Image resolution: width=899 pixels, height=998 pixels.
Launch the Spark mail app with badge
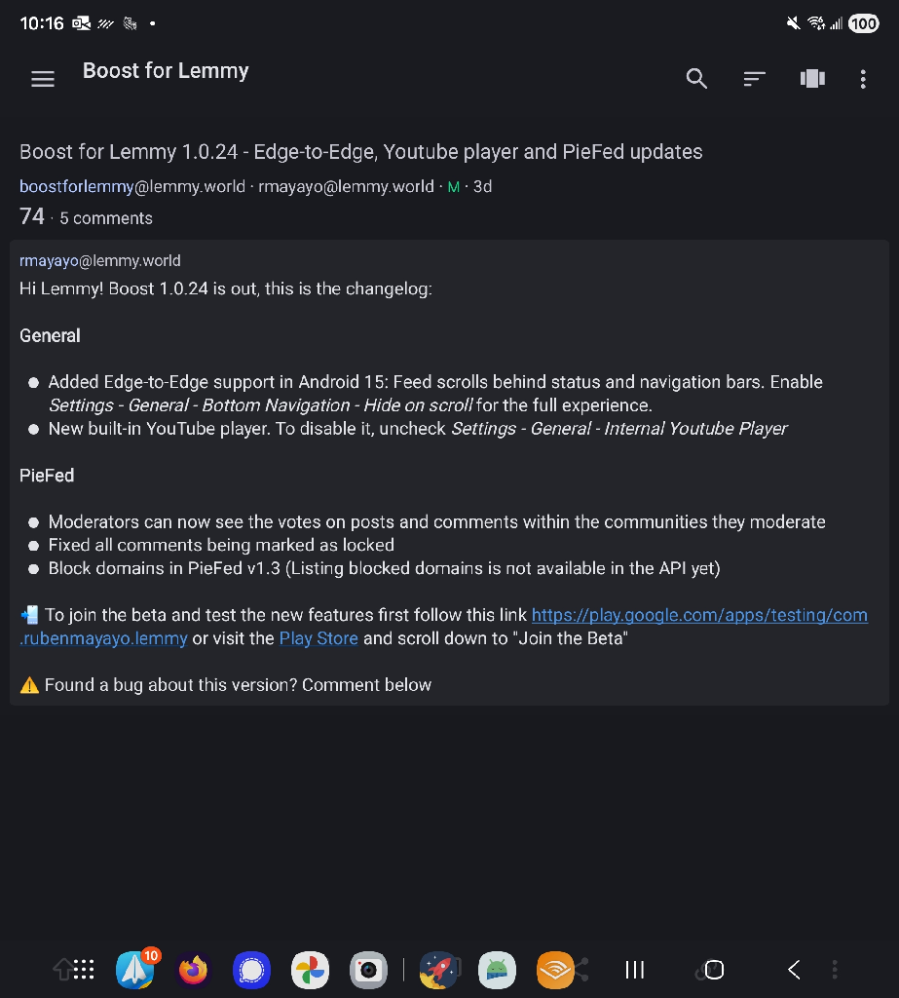[x=134, y=970]
